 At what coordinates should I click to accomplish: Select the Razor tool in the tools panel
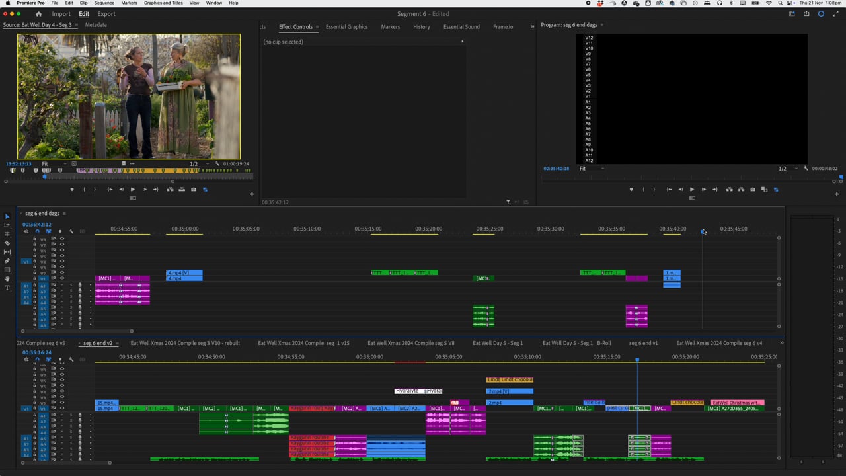point(7,243)
